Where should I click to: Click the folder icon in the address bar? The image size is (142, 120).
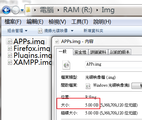coord(28,10)
